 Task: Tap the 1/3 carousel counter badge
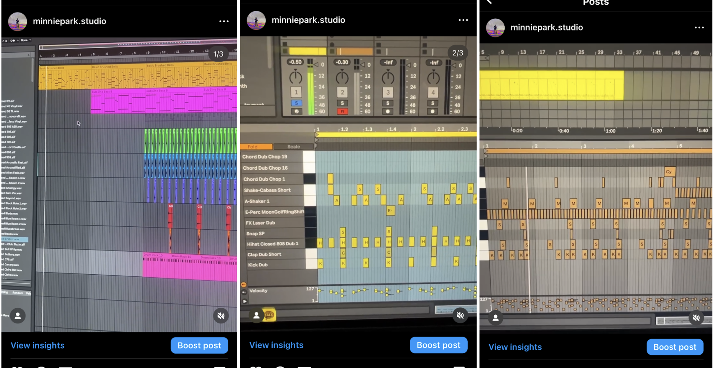[218, 54]
